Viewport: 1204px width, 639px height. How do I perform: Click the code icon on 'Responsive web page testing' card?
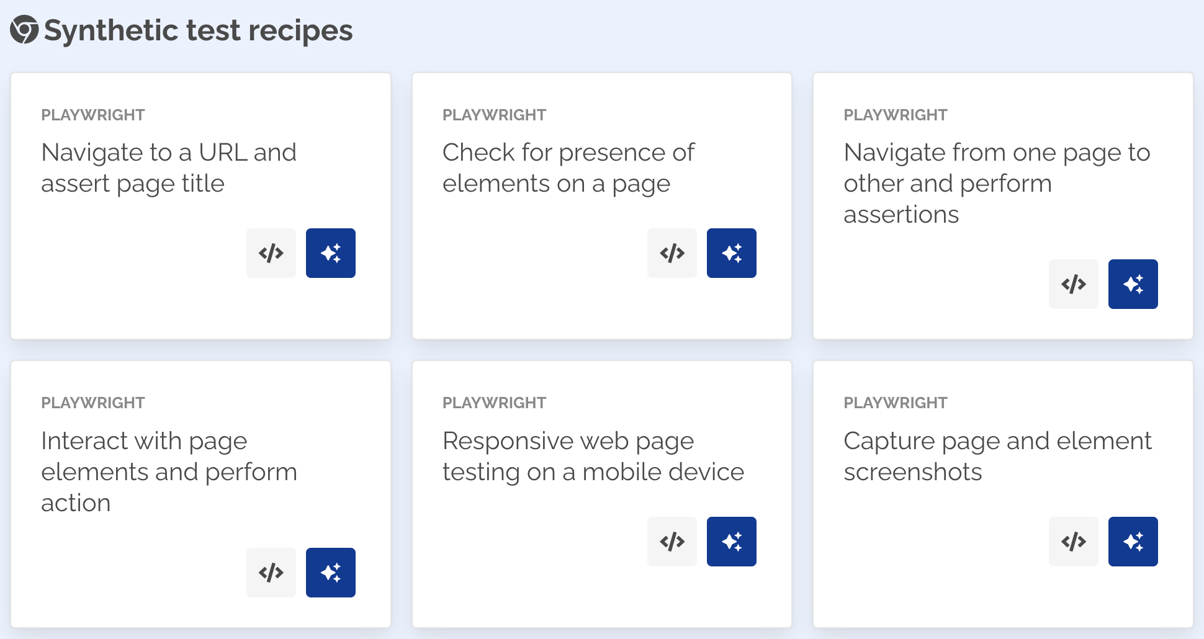point(672,541)
